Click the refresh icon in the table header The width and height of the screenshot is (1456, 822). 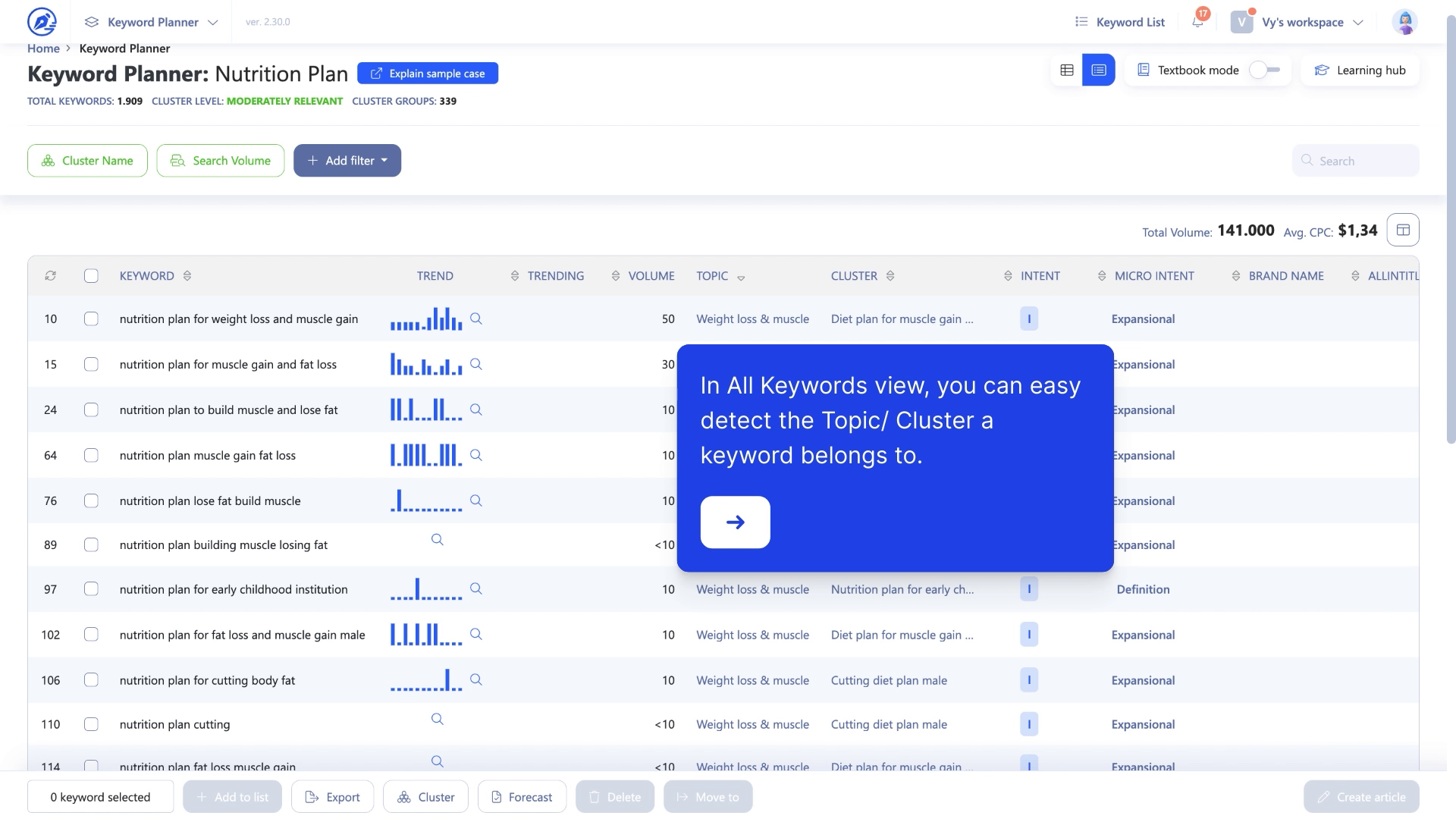(x=51, y=275)
